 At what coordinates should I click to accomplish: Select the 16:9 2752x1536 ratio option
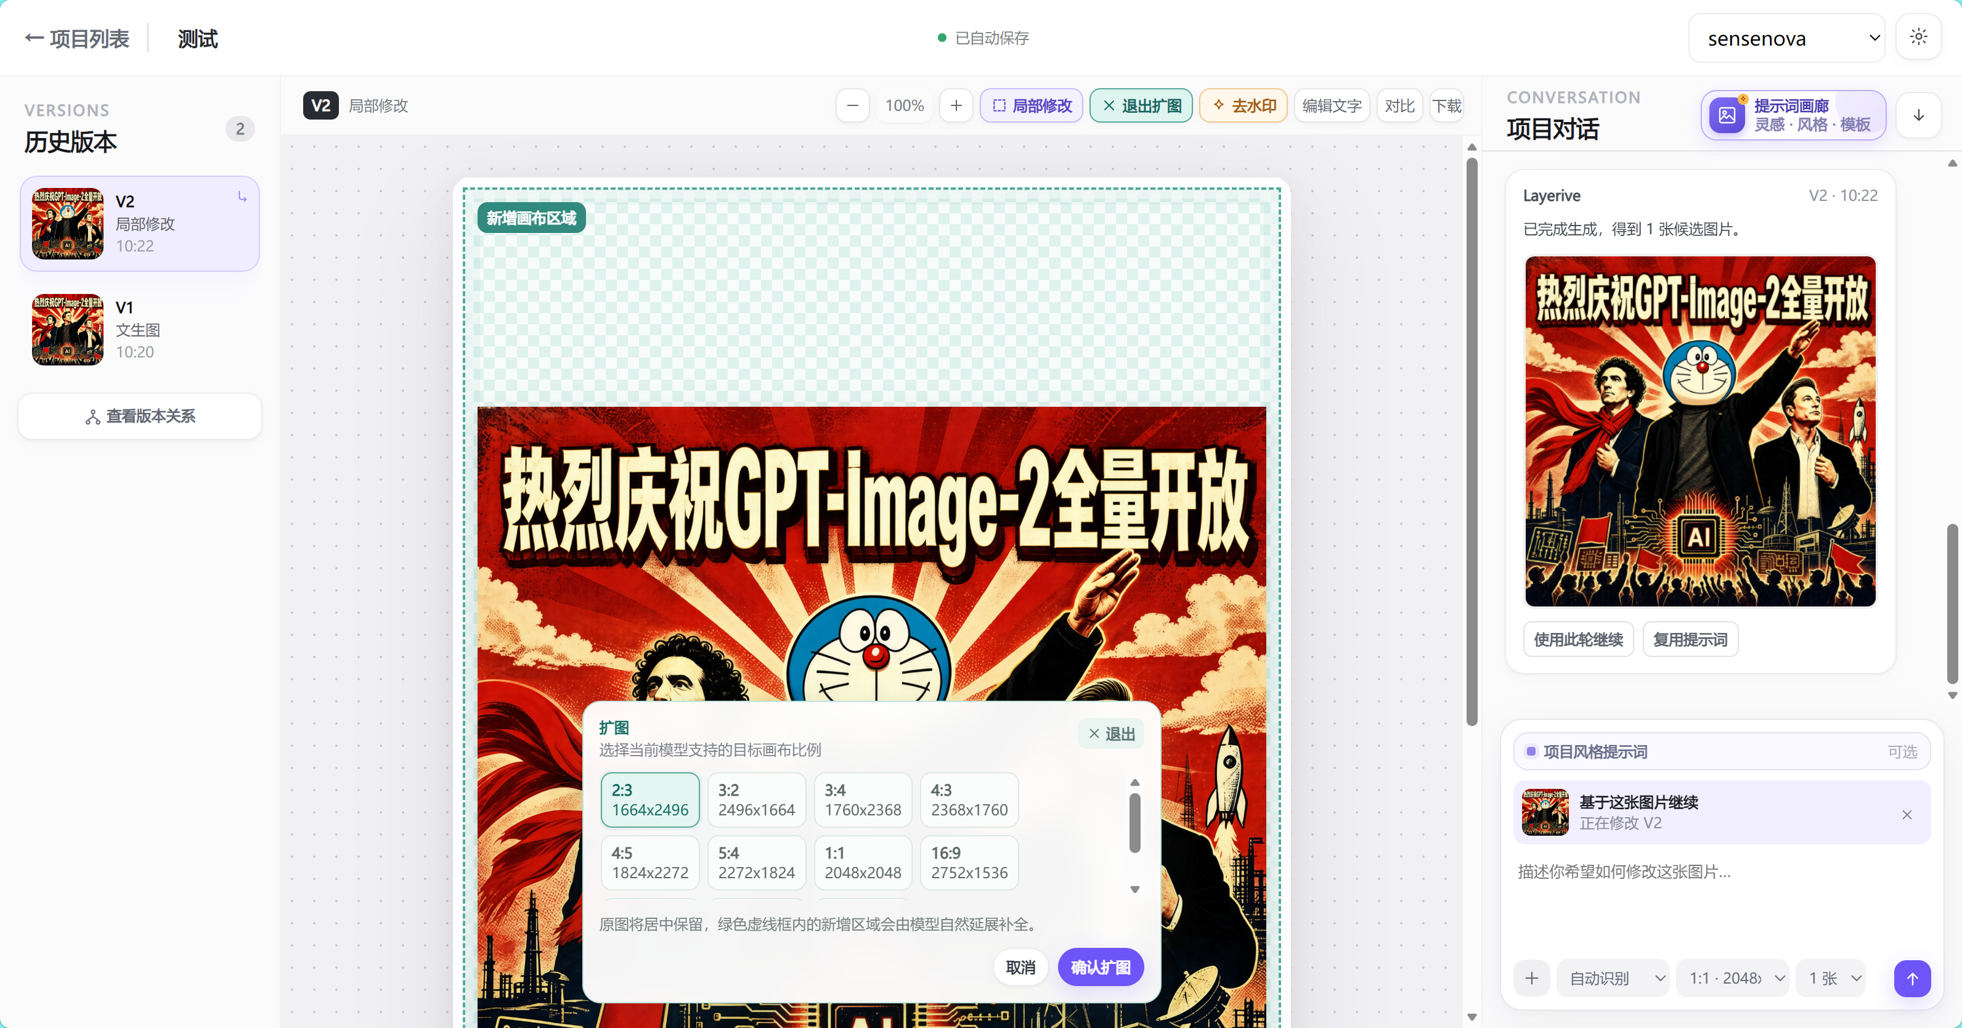[x=969, y=862]
